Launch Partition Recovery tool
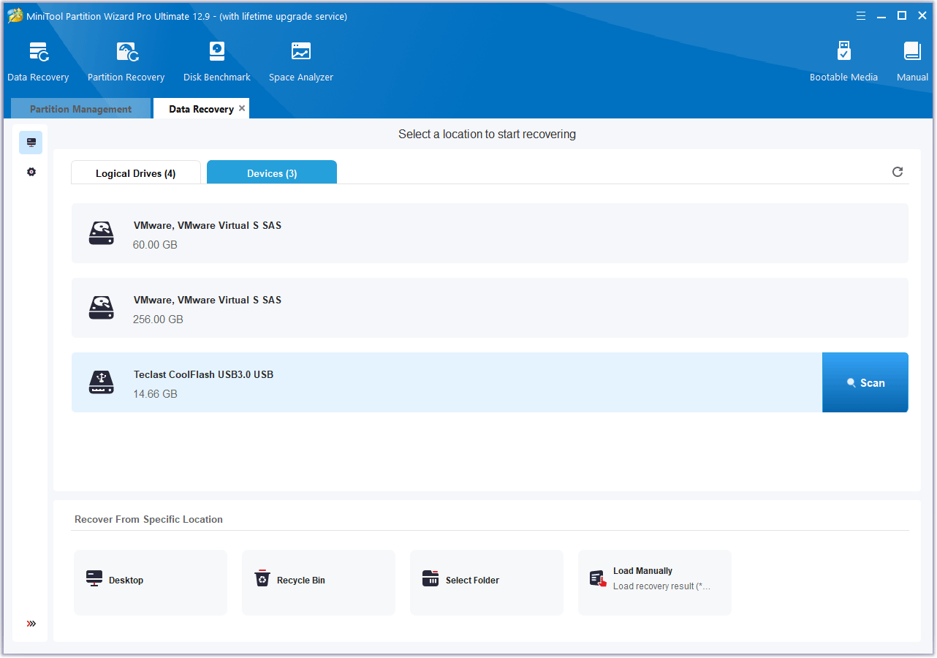The height and width of the screenshot is (658, 937). tap(126, 62)
